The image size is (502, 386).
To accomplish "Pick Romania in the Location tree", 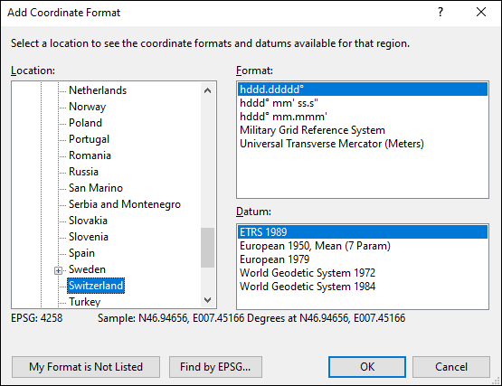I will click(90, 155).
